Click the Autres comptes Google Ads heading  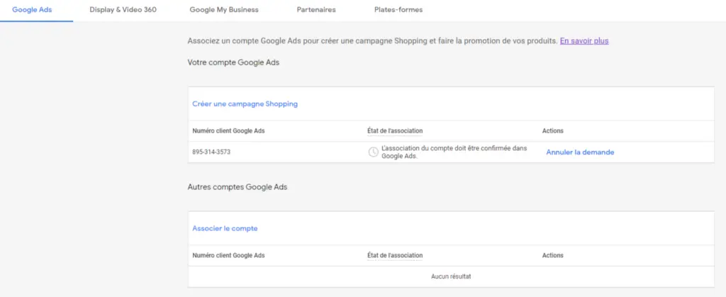coord(238,187)
